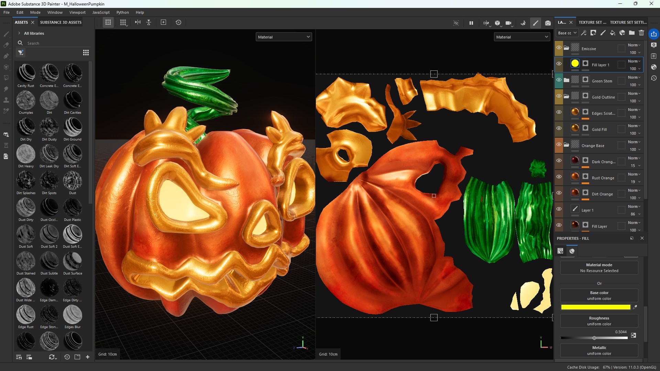Add a new fill layer via paint bucket icon

pyautogui.click(x=613, y=33)
